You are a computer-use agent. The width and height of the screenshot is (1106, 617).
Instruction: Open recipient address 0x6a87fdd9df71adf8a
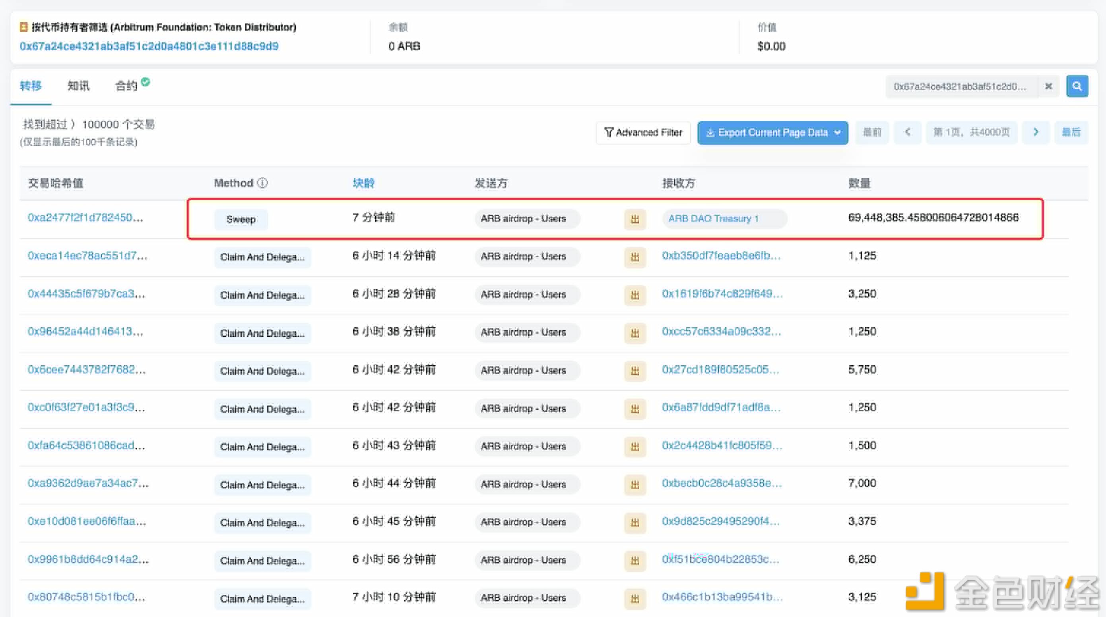[x=721, y=407]
